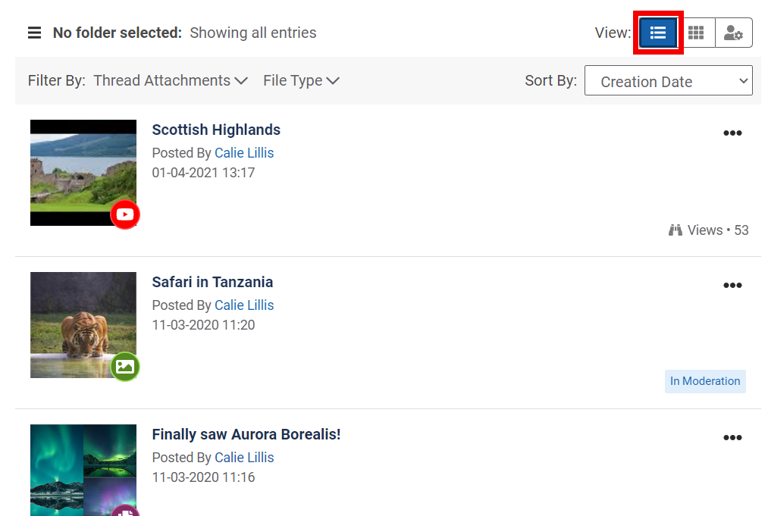768x516 pixels.
Task: Click the views binoculars icon
Action: click(x=676, y=230)
